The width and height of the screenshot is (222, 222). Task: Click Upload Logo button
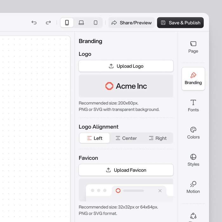[x=126, y=66]
